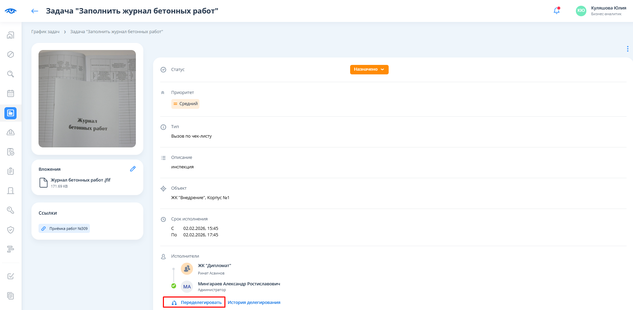This screenshot has width=633, height=310.
Task: Open the three-dot more options menu
Action: point(628,49)
